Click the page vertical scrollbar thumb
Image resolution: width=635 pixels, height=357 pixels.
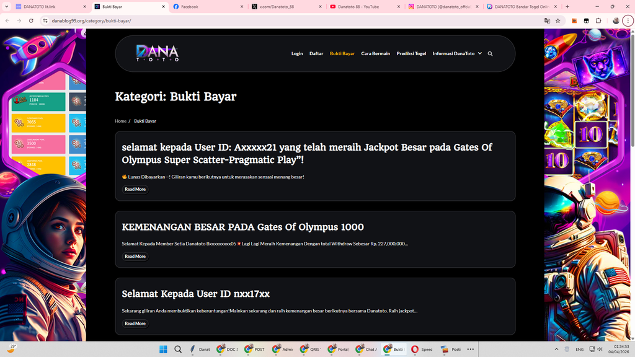tap(632, 91)
